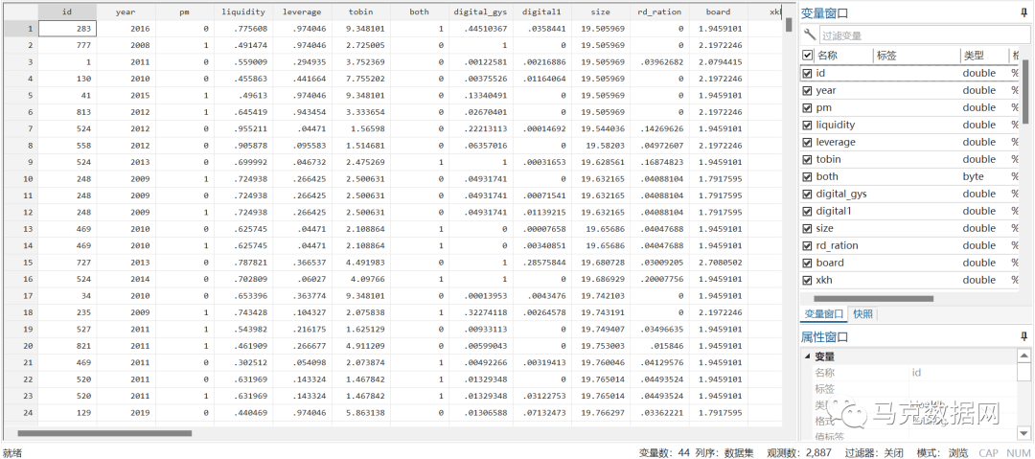
Task: Click digital_gys cell value .44510367
Action: point(480,29)
